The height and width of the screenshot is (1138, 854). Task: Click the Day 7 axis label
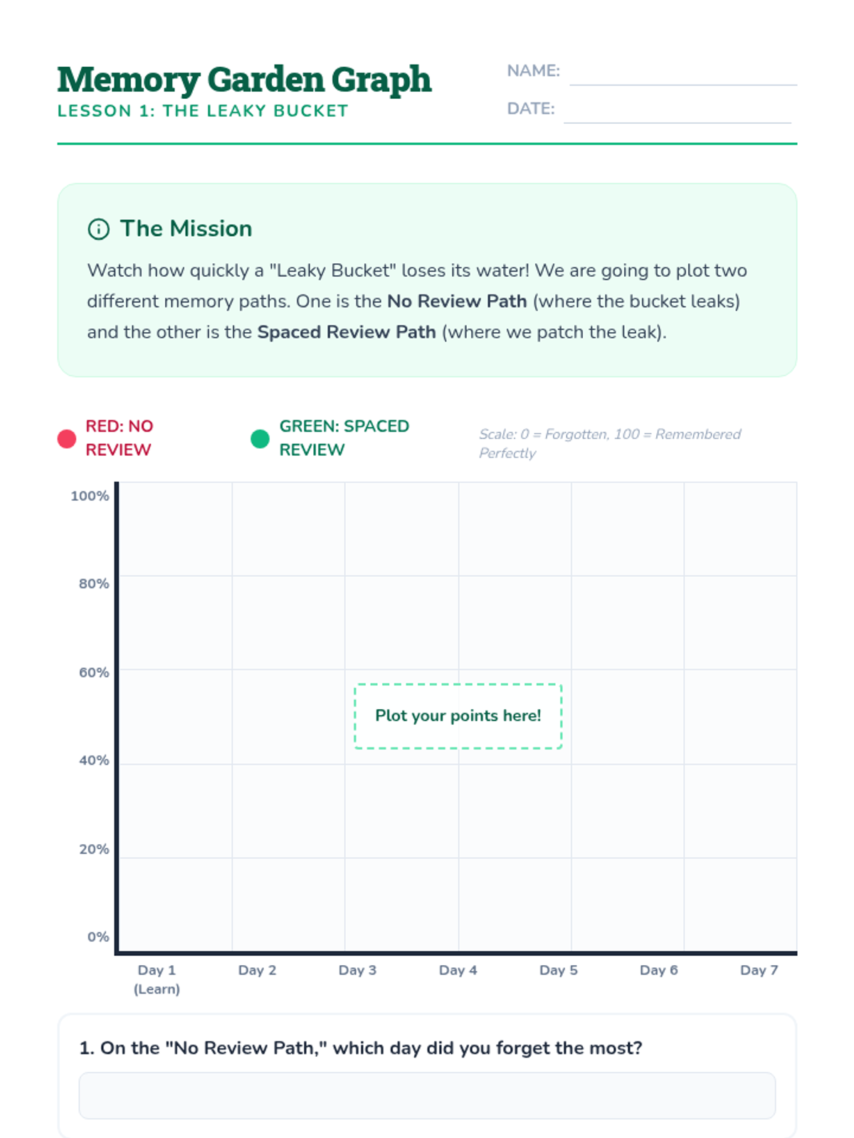click(759, 970)
